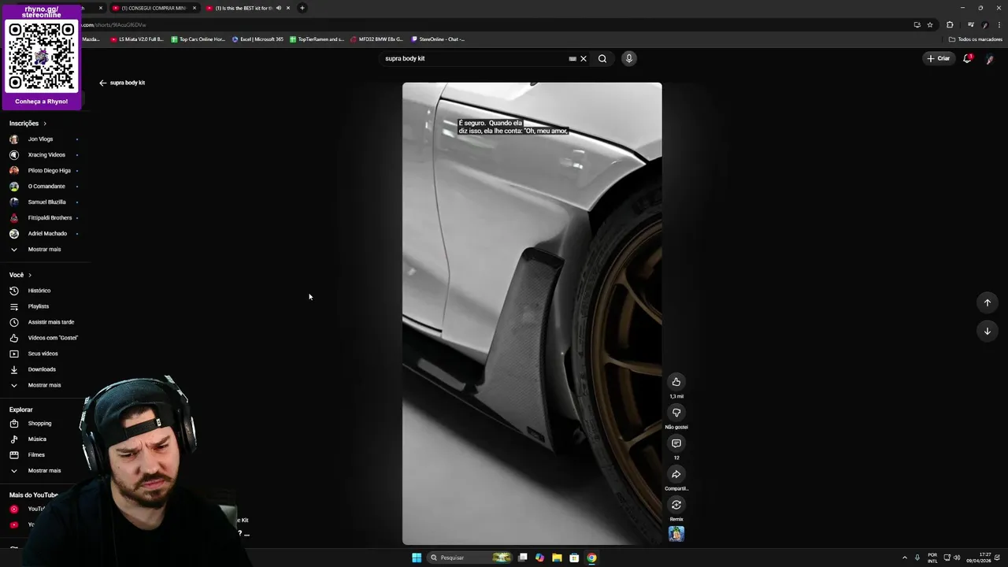Go back using arrow beside 'supra body kit'
The image size is (1008, 567).
tap(102, 83)
